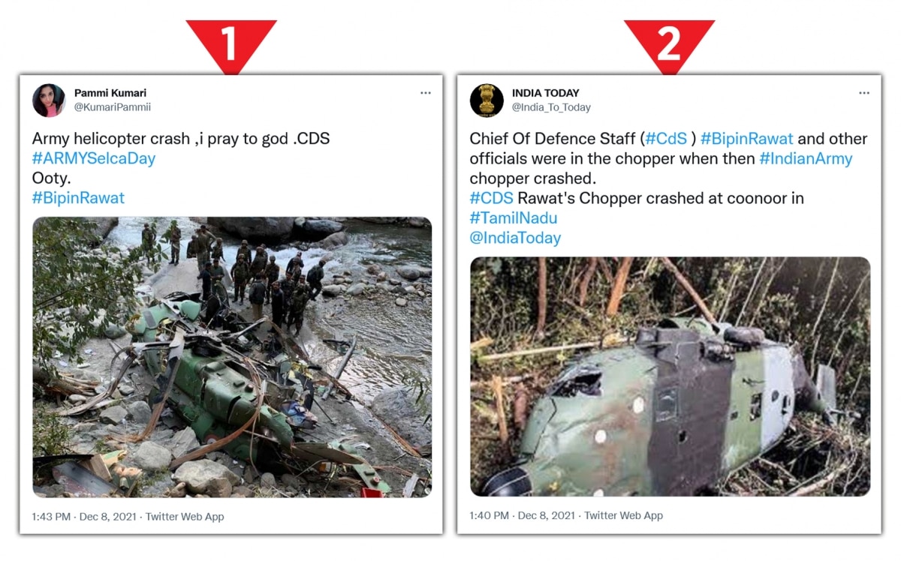Open the @IndiaToday mention

[x=515, y=238]
